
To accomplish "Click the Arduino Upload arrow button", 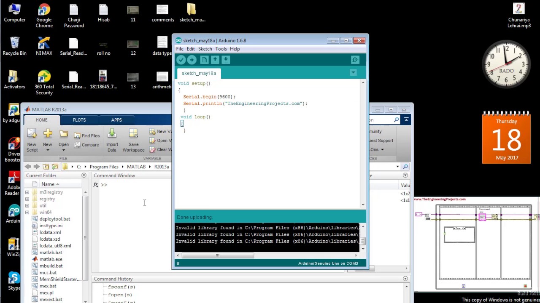I will pyautogui.click(x=192, y=60).
